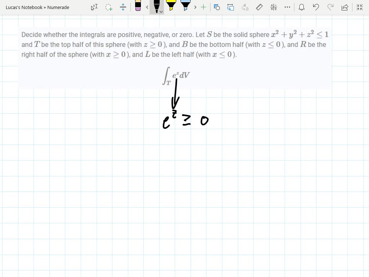Undo the last stroke
Image resolution: width=369 pixels, height=277 pixels.
[316, 7]
